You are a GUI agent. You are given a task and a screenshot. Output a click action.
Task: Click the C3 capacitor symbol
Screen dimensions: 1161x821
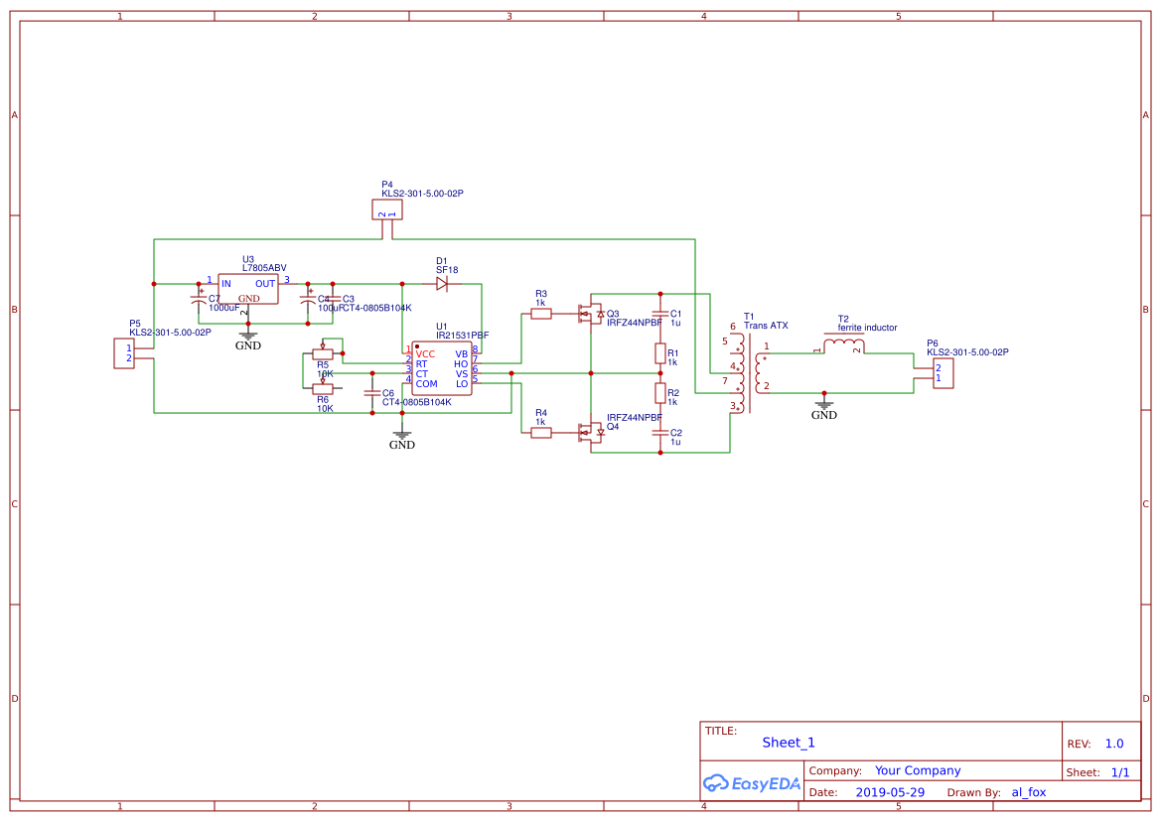(333, 299)
